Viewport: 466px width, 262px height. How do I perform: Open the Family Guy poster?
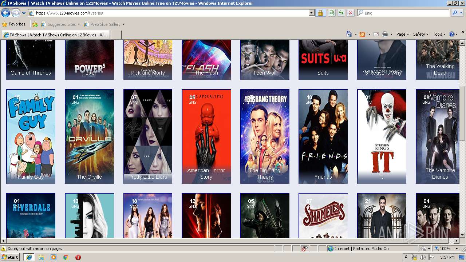(31, 136)
